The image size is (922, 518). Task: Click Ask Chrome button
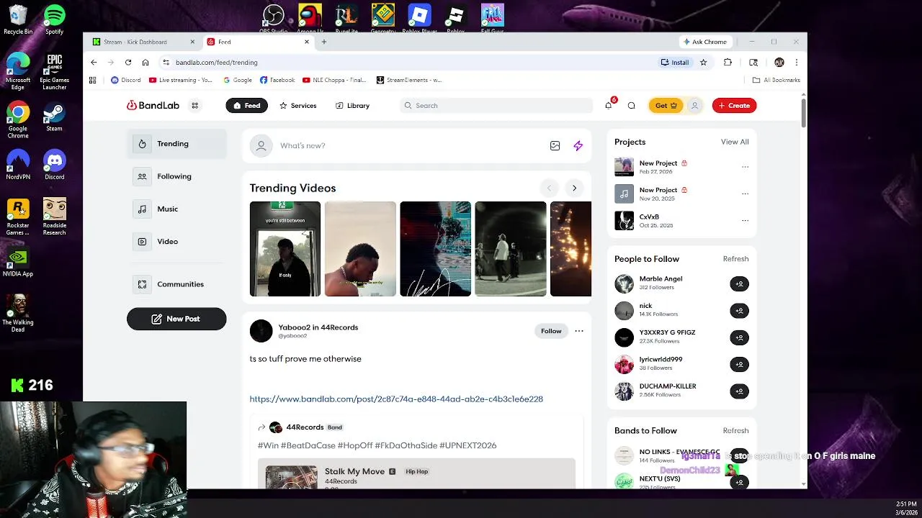[x=705, y=42]
